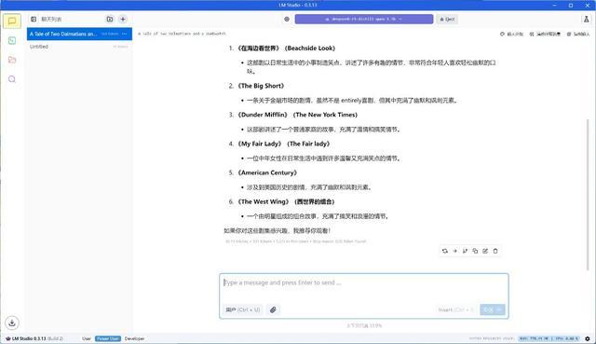Regenerate the assistant's last message

click(445, 251)
